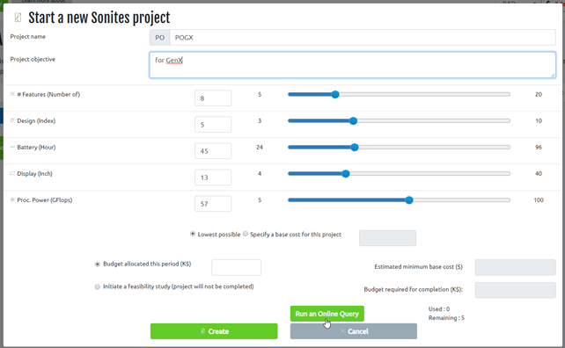Click the Design index slider handle
The image size is (565, 348).
353,121
